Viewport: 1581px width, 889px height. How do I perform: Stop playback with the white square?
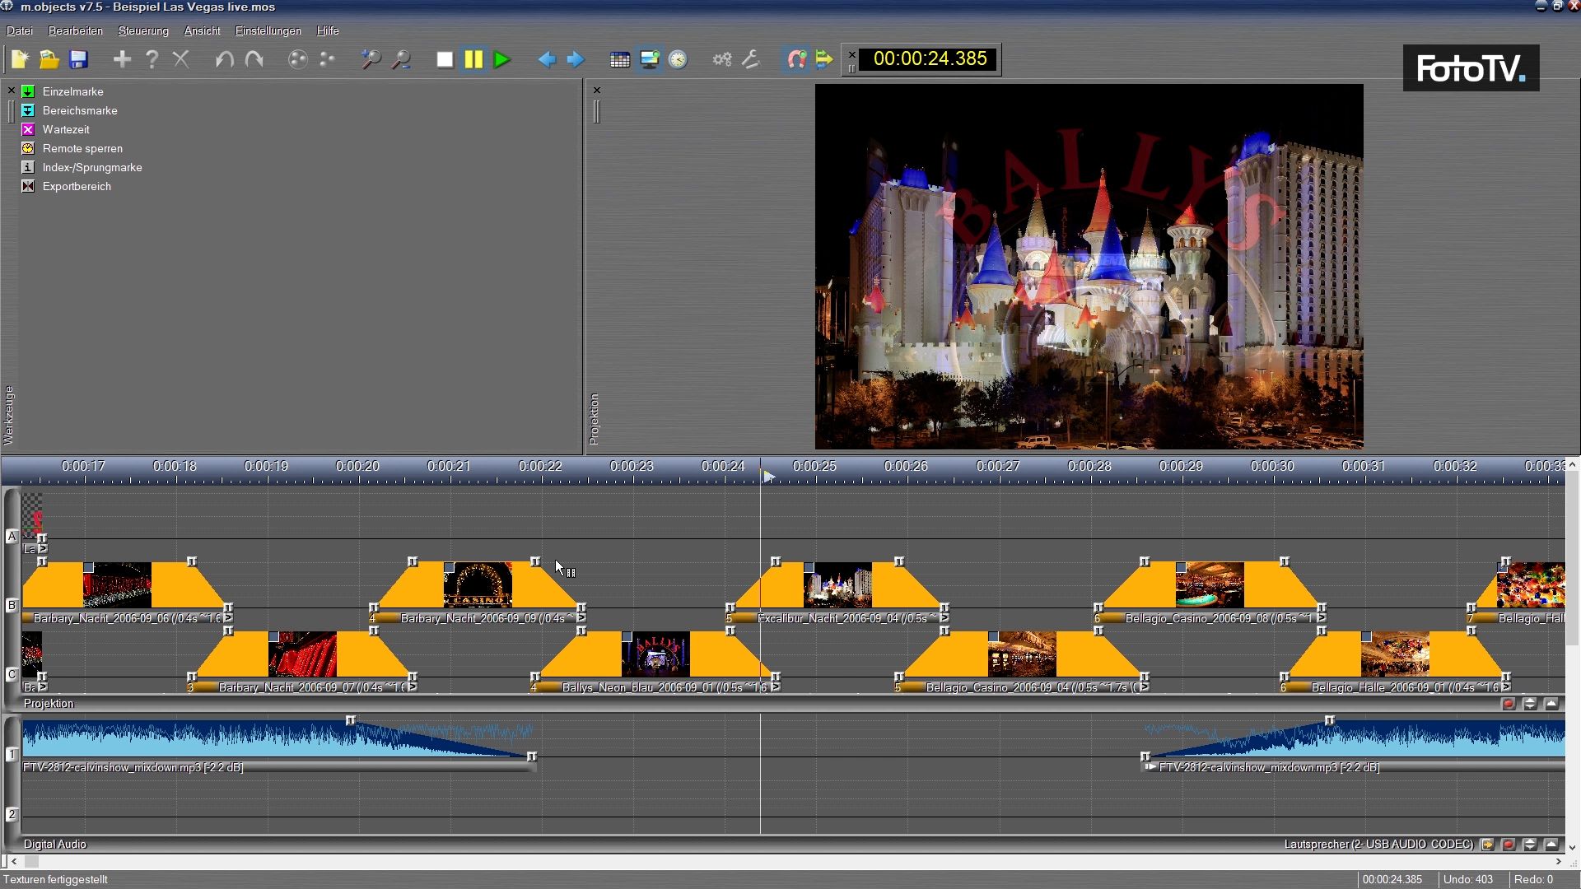(445, 59)
